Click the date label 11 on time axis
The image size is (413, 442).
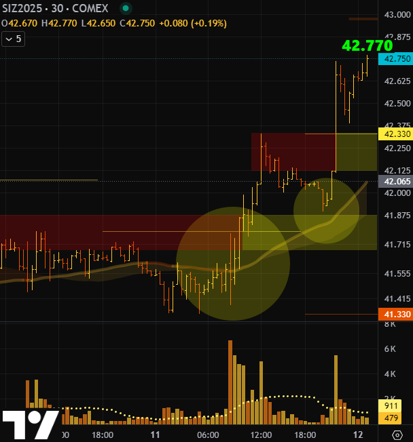[155, 435]
